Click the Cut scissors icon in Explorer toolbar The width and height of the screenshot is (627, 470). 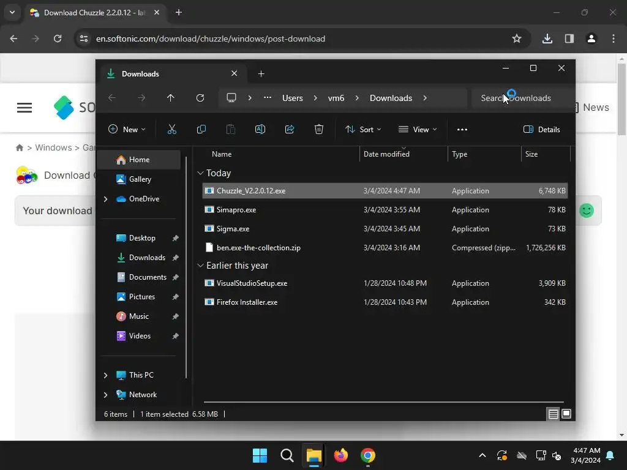(x=171, y=129)
